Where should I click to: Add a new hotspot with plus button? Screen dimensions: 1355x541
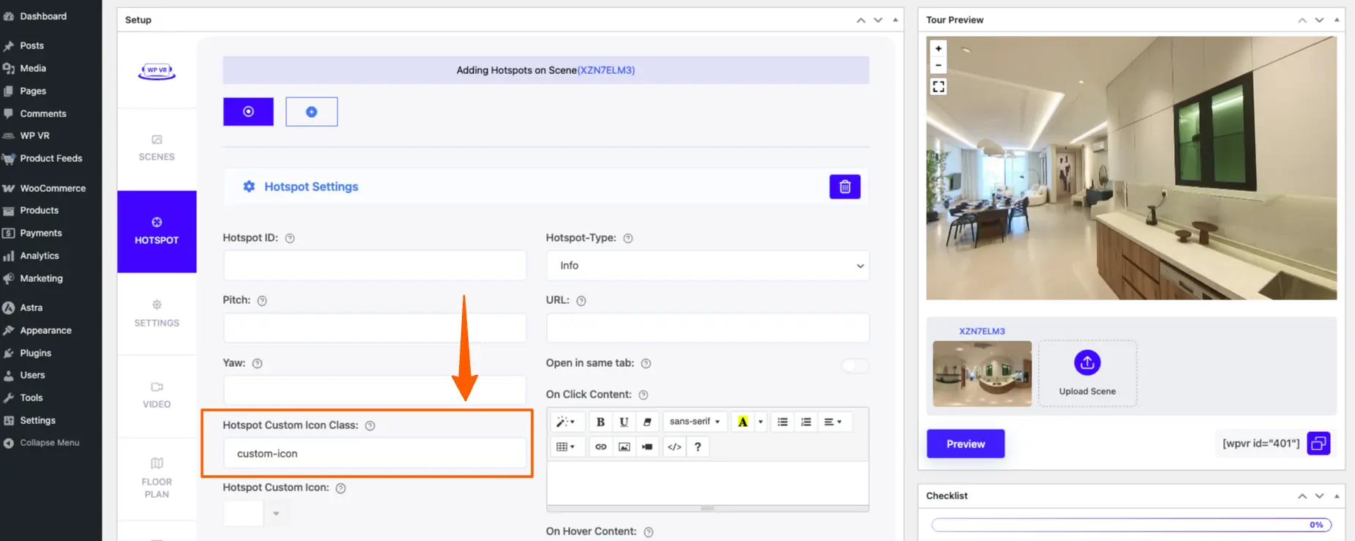(312, 111)
